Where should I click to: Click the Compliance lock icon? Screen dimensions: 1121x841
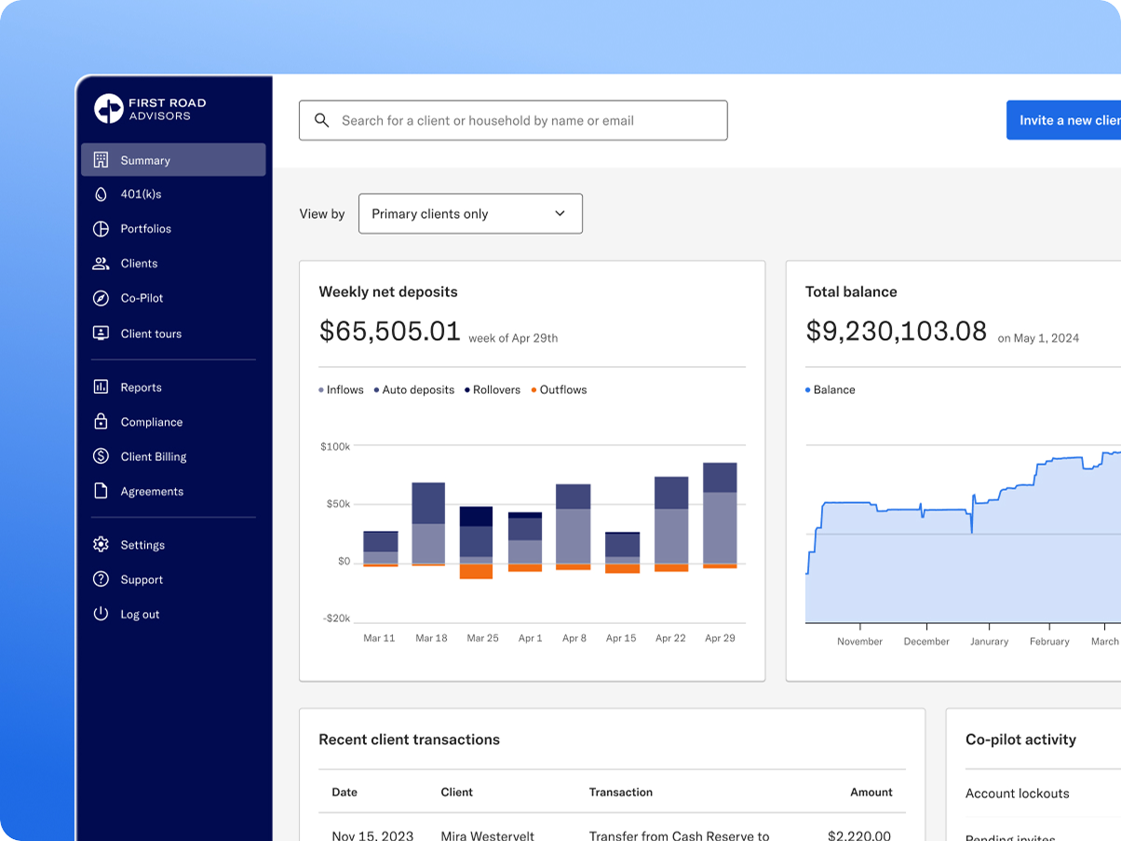pyautogui.click(x=101, y=422)
